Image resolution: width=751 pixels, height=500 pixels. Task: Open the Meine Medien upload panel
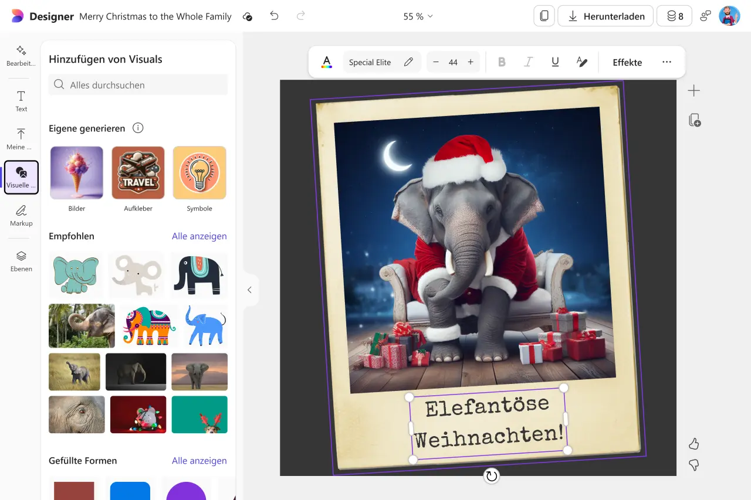[x=21, y=139]
